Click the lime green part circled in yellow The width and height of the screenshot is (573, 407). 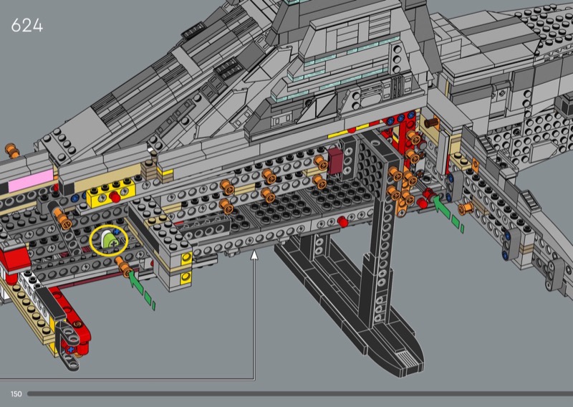[x=110, y=241]
